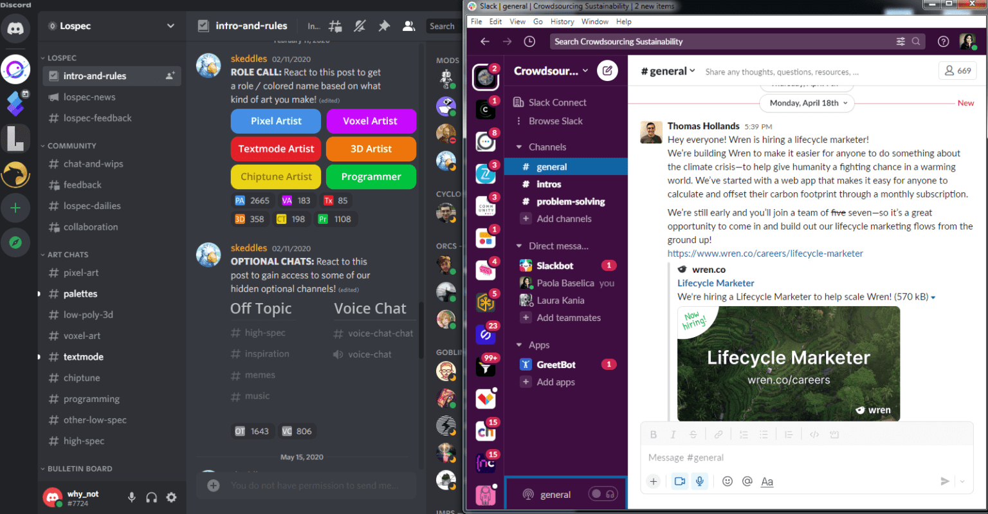Collapse the Channels section in Slack
The width and height of the screenshot is (988, 514).
(519, 147)
